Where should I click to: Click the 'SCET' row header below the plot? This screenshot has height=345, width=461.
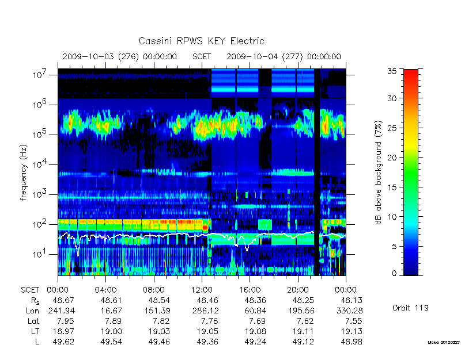(30, 290)
